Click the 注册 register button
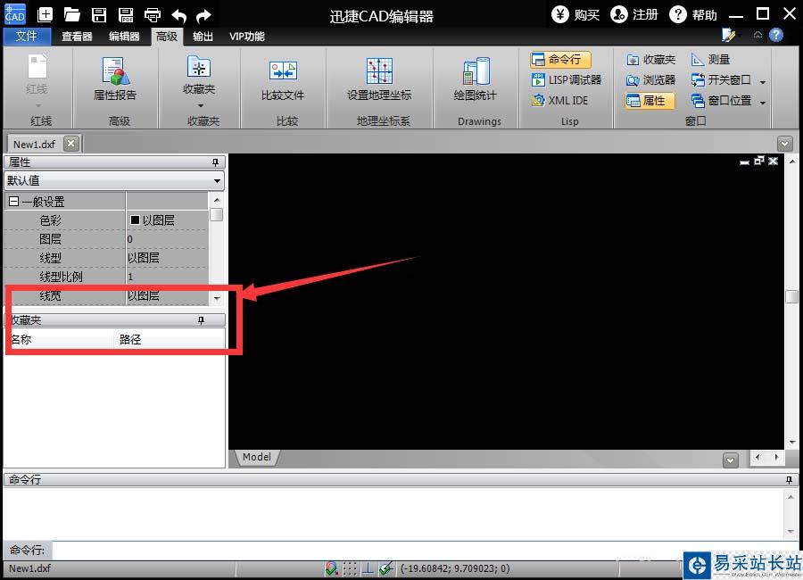 pyautogui.click(x=634, y=14)
